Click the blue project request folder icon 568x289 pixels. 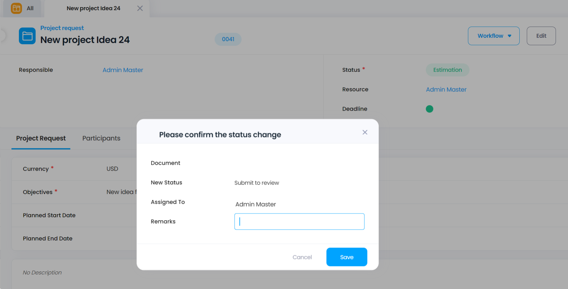(x=27, y=36)
